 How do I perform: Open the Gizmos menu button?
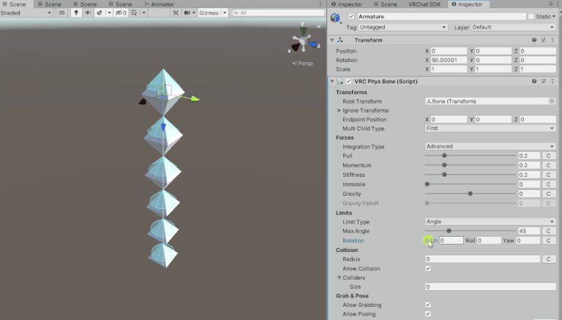pyautogui.click(x=211, y=13)
